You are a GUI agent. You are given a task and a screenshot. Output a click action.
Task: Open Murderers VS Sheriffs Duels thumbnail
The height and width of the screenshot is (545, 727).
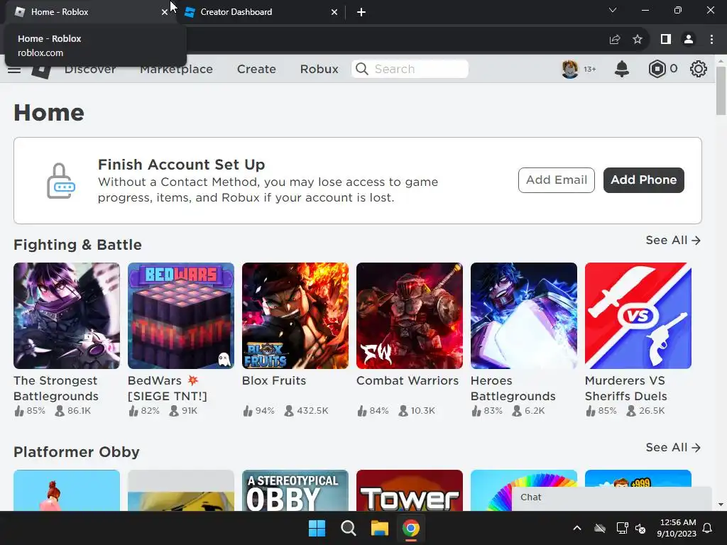[638, 316]
